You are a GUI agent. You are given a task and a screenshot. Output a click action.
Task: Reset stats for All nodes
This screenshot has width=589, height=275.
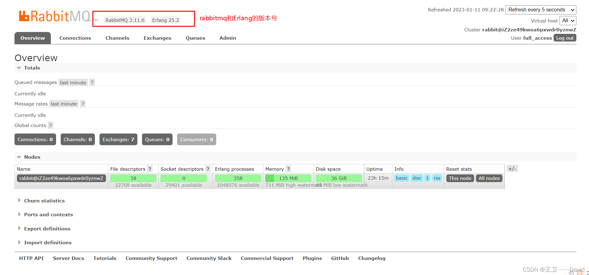pos(489,178)
